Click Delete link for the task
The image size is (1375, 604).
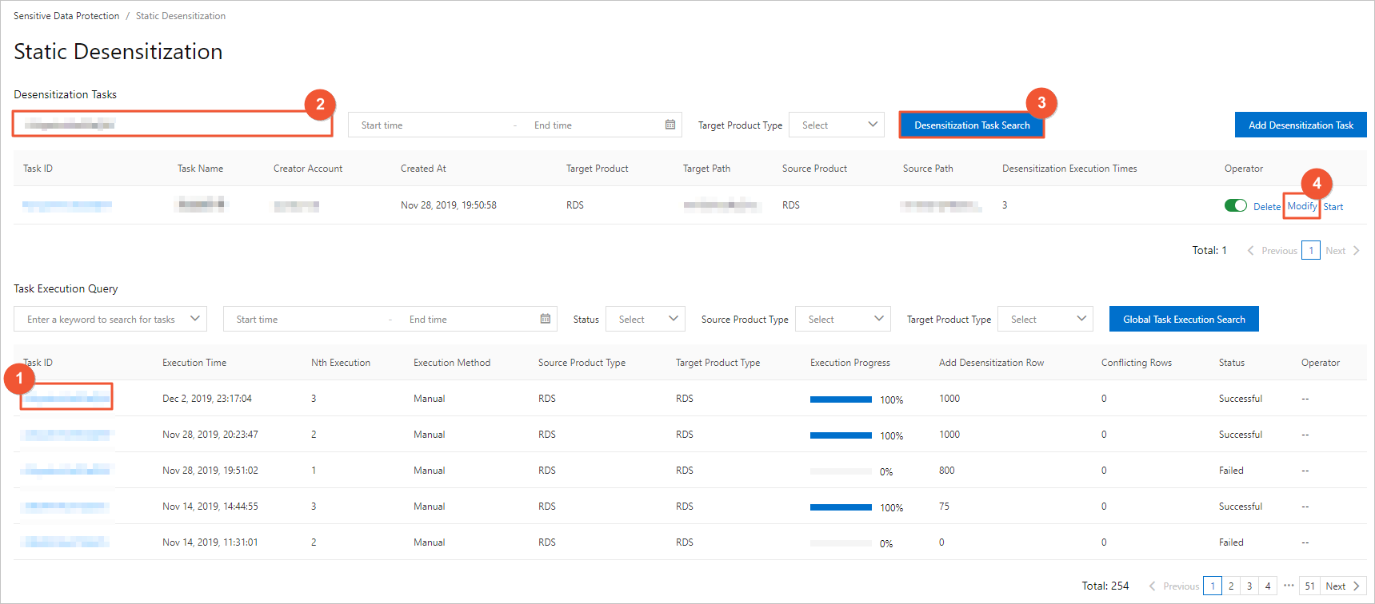(1267, 206)
